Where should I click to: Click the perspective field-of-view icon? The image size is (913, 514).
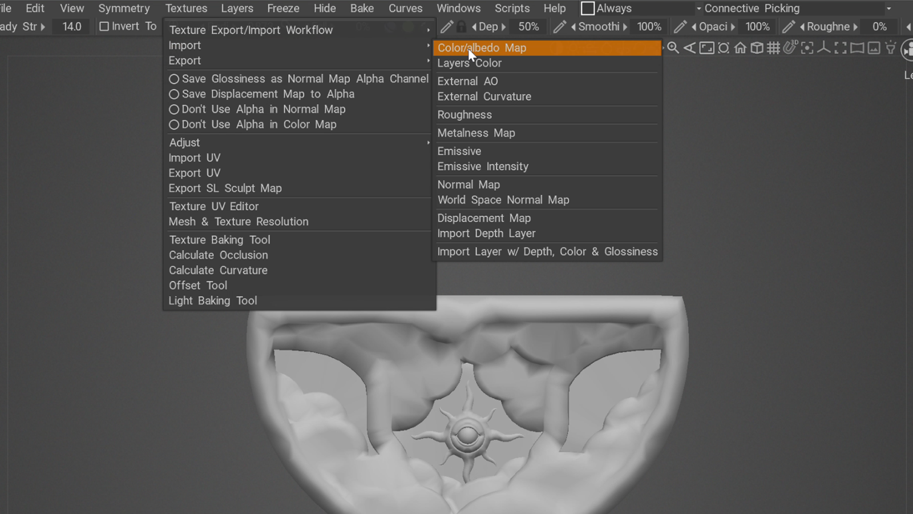click(690, 48)
